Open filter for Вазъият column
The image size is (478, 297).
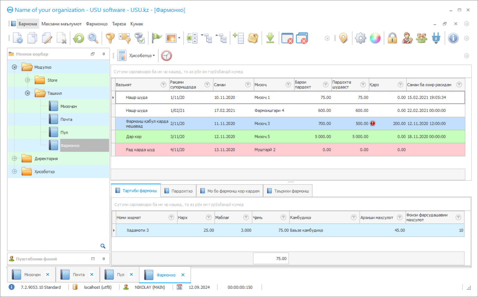tap(164, 84)
